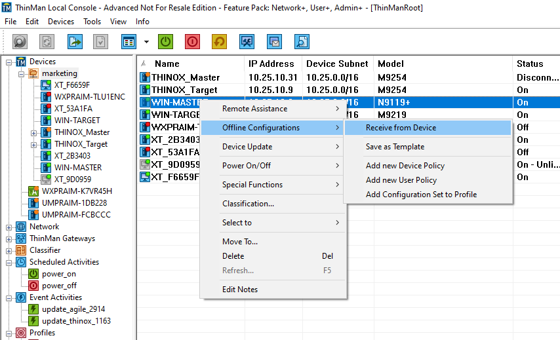Open Power On/Off submenu
The height and width of the screenshot is (340, 560).
[x=273, y=166]
